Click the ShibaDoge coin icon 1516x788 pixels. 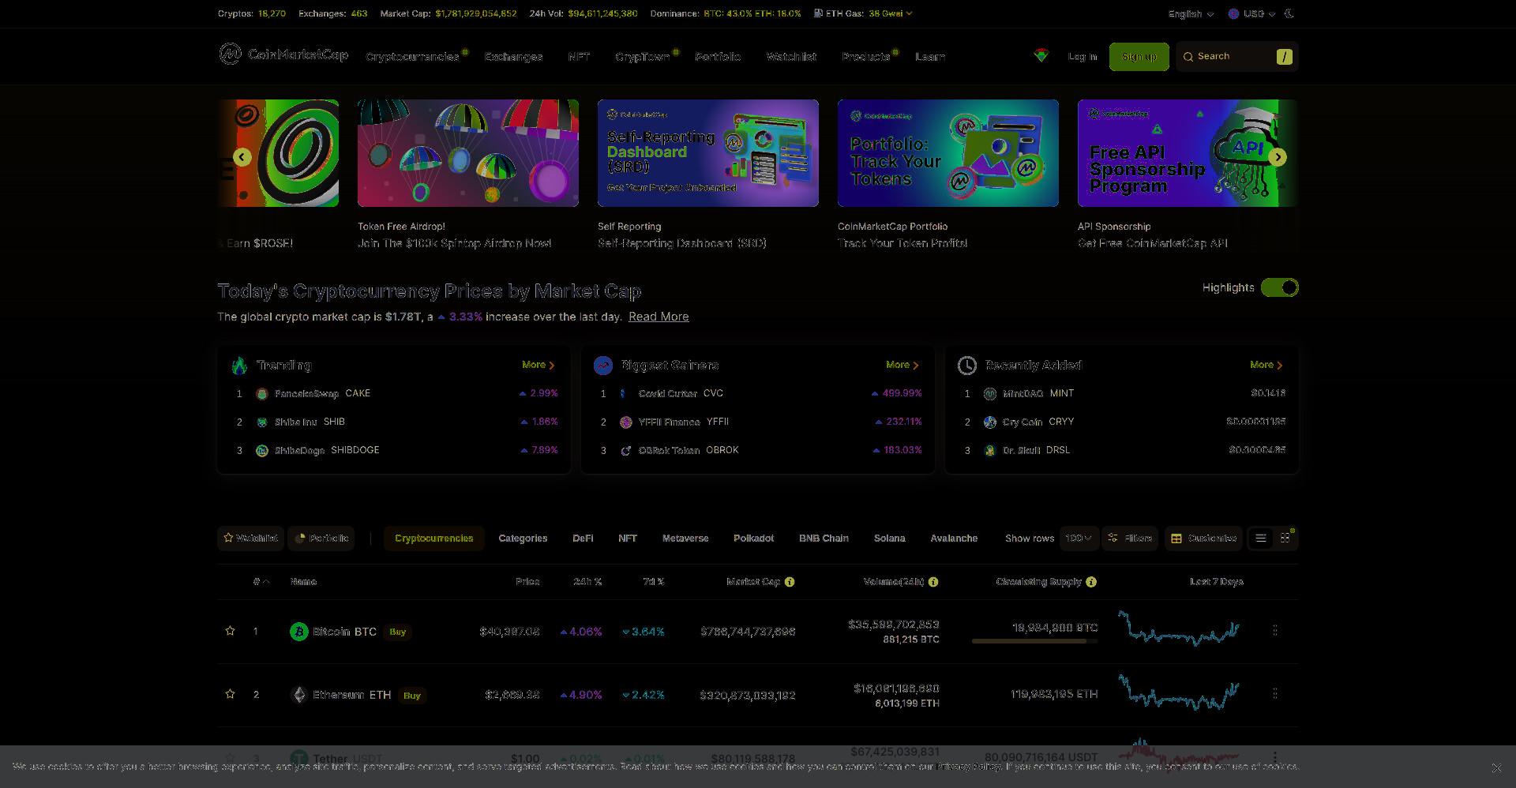click(x=262, y=451)
